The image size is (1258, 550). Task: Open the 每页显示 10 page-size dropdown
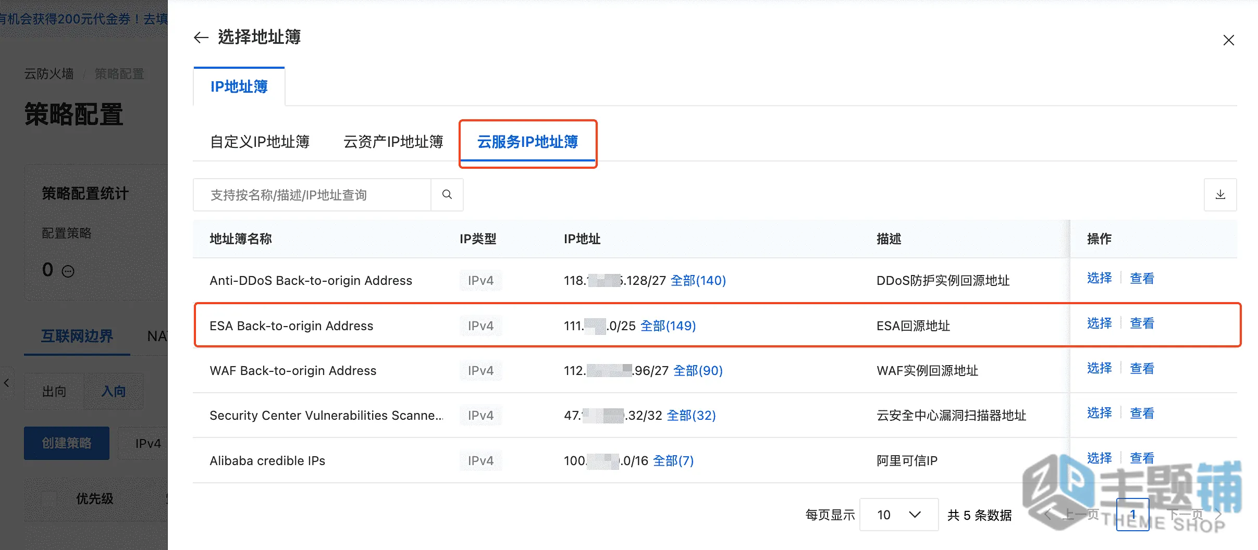(x=899, y=515)
